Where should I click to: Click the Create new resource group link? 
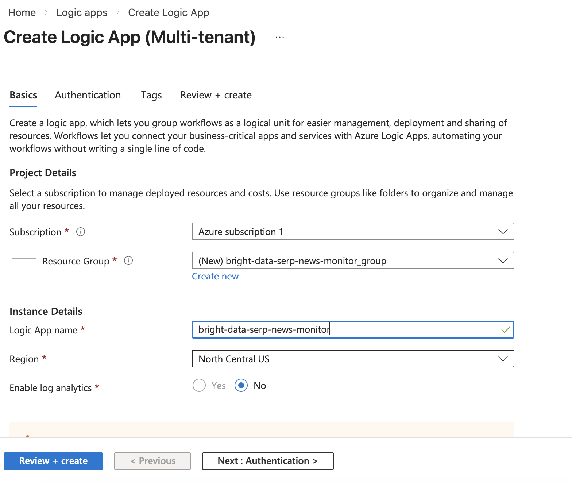pyautogui.click(x=215, y=277)
